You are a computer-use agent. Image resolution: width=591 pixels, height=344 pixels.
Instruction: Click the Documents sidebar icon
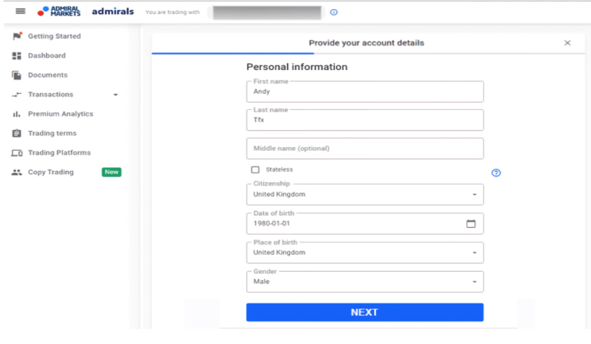pyautogui.click(x=17, y=75)
